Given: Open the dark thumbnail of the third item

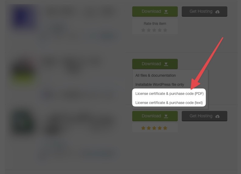Looking at the screenshot, I should (23, 122).
